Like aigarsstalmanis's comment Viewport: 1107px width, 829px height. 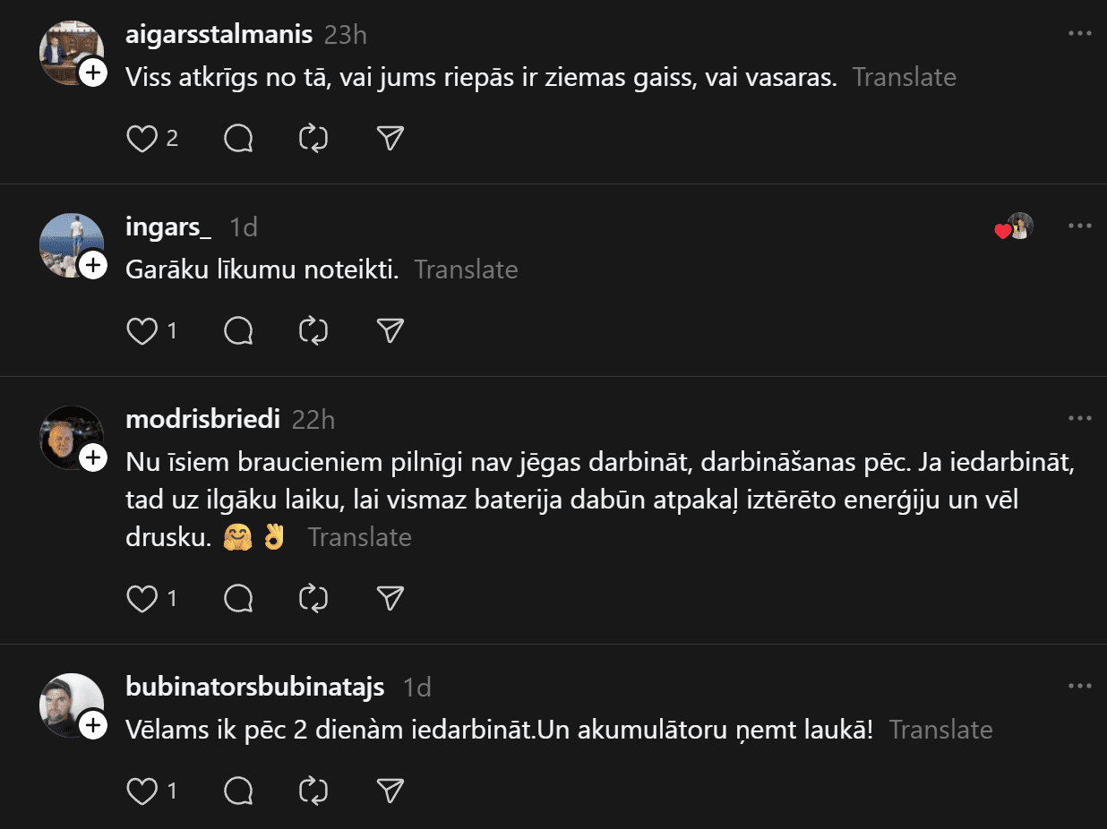(142, 139)
